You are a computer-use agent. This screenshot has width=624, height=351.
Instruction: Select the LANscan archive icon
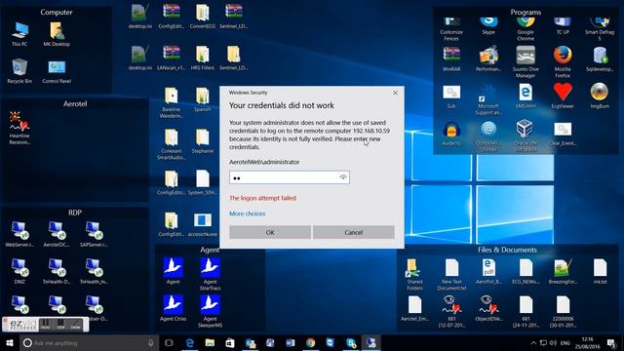172,58
